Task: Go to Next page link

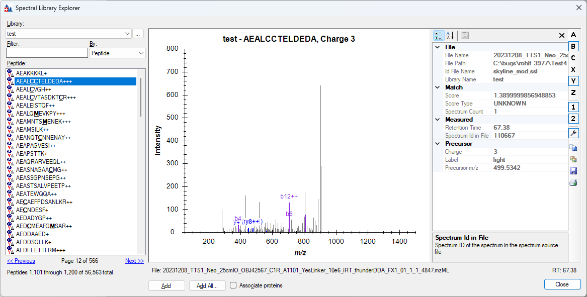Action: click(134, 261)
